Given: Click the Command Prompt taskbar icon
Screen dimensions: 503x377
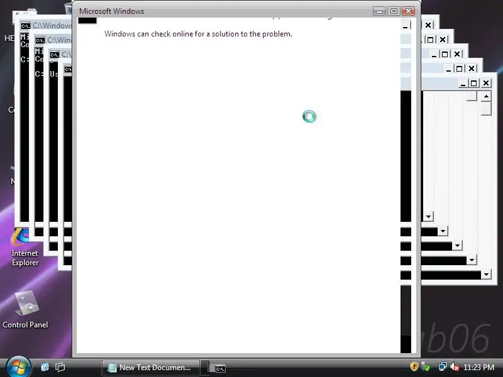Looking at the screenshot, I should click(220, 369).
